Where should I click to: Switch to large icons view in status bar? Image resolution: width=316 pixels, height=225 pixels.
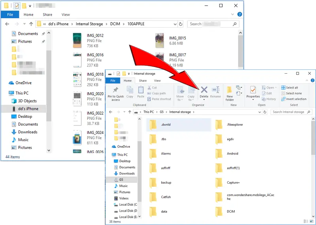coord(311,221)
